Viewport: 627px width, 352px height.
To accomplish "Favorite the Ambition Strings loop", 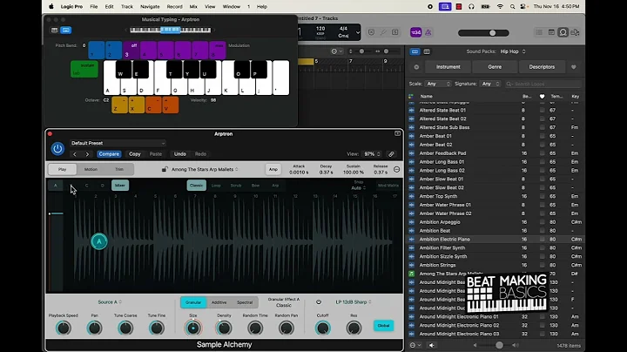I will pyautogui.click(x=543, y=265).
